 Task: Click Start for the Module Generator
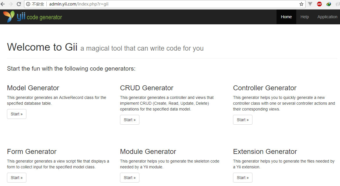click(x=130, y=178)
